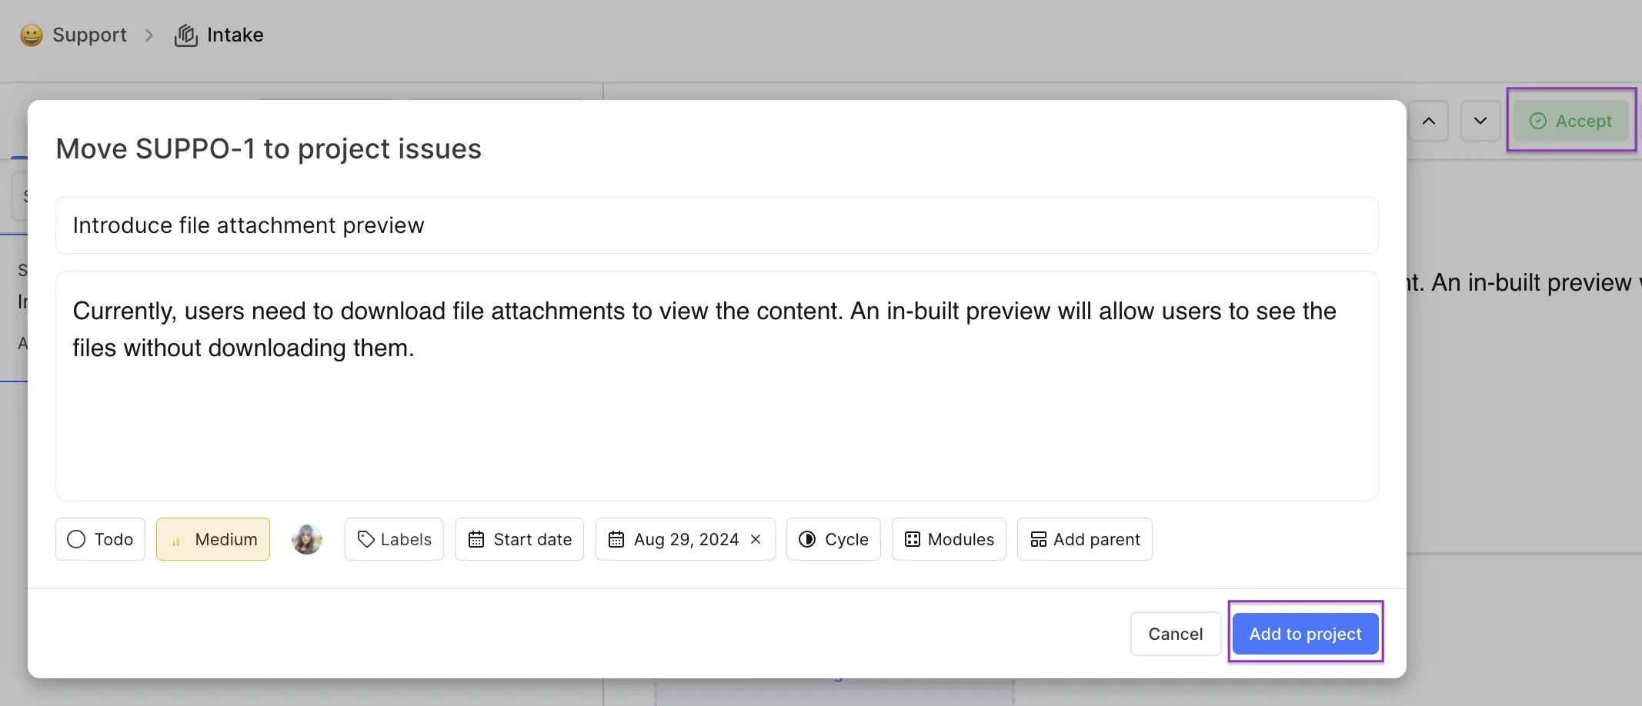Open the assignee avatar picker
The height and width of the screenshot is (706, 1642).
[x=307, y=539]
